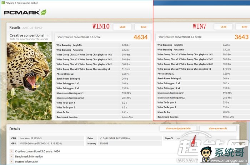Click the PCMark 8 app icon in title bar
Image resolution: width=250 pixels, height=165 pixels.
pos(3,3)
